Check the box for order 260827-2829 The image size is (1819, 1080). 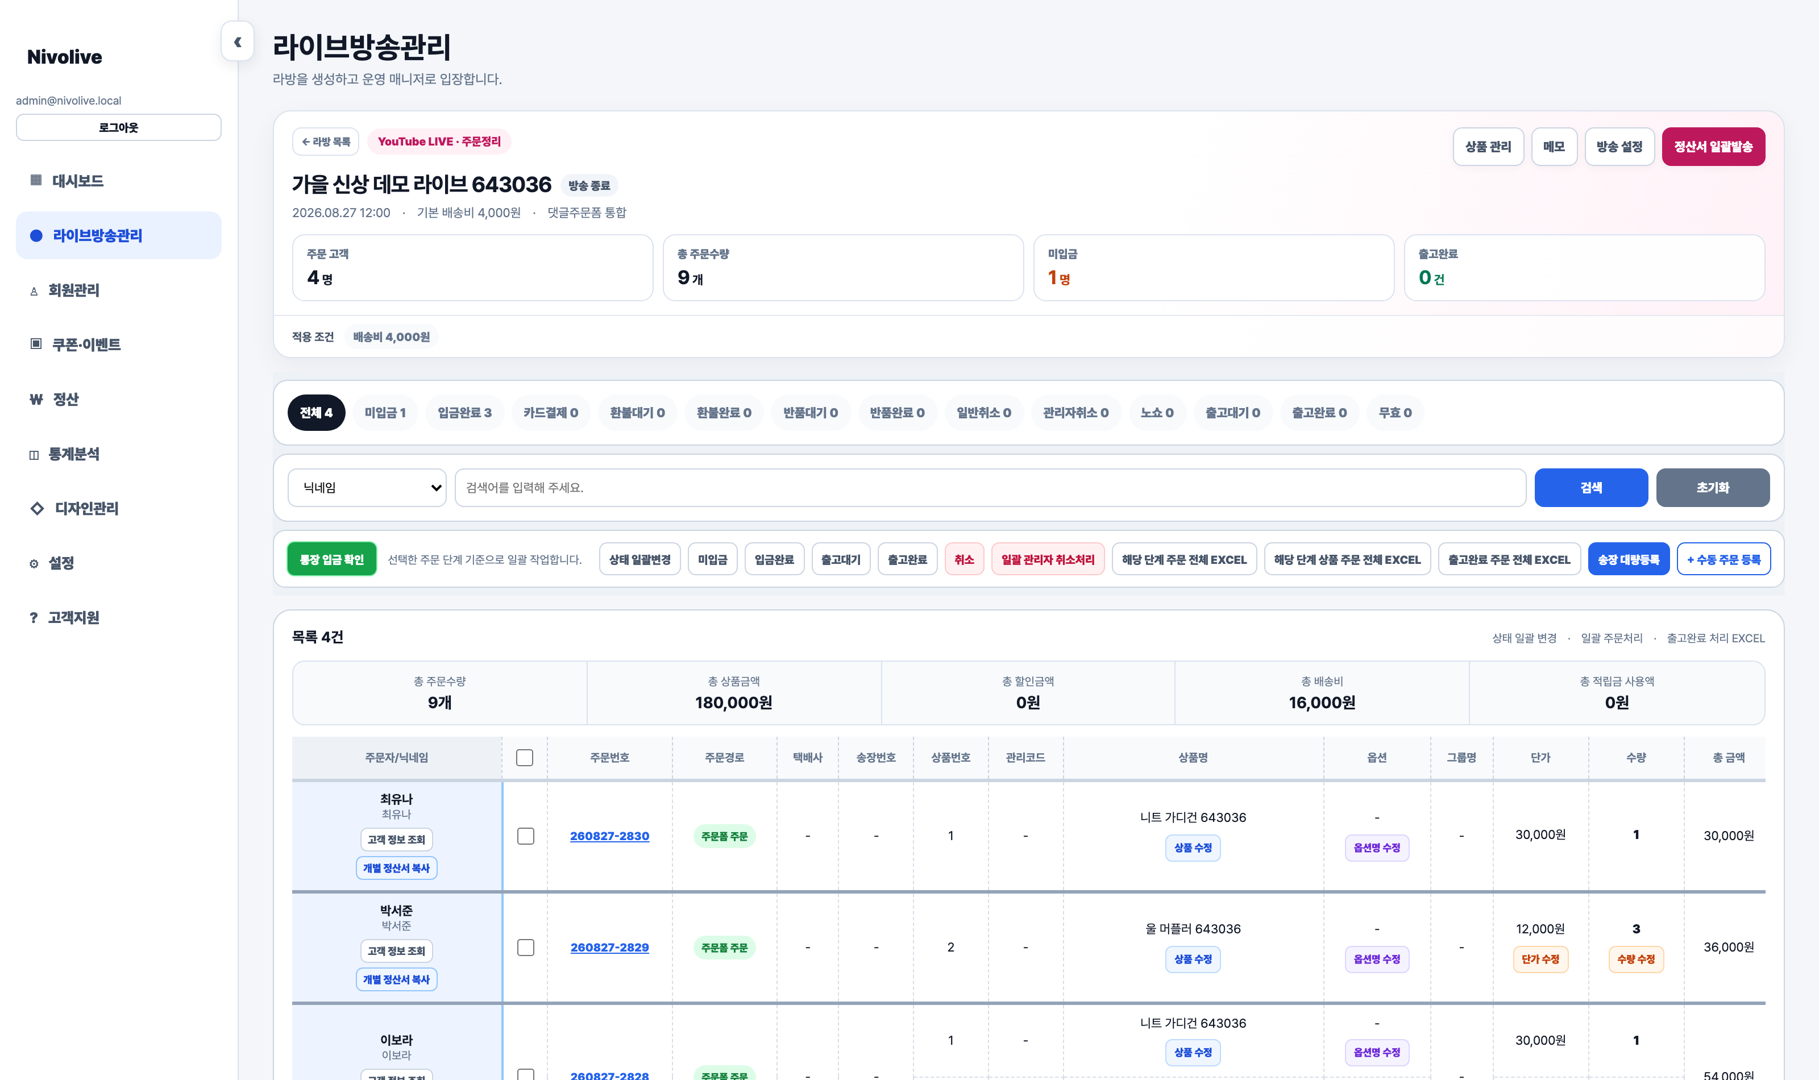pyautogui.click(x=525, y=947)
